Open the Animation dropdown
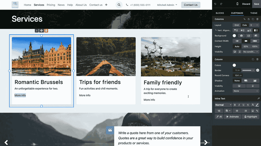Viewport: 261px width, 146px height. click(246, 91)
